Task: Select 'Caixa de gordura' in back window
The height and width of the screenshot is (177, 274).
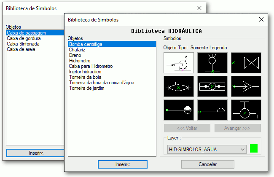Action: coord(35,38)
